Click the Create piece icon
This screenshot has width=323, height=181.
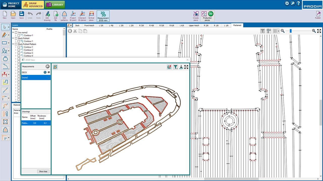click(196, 16)
